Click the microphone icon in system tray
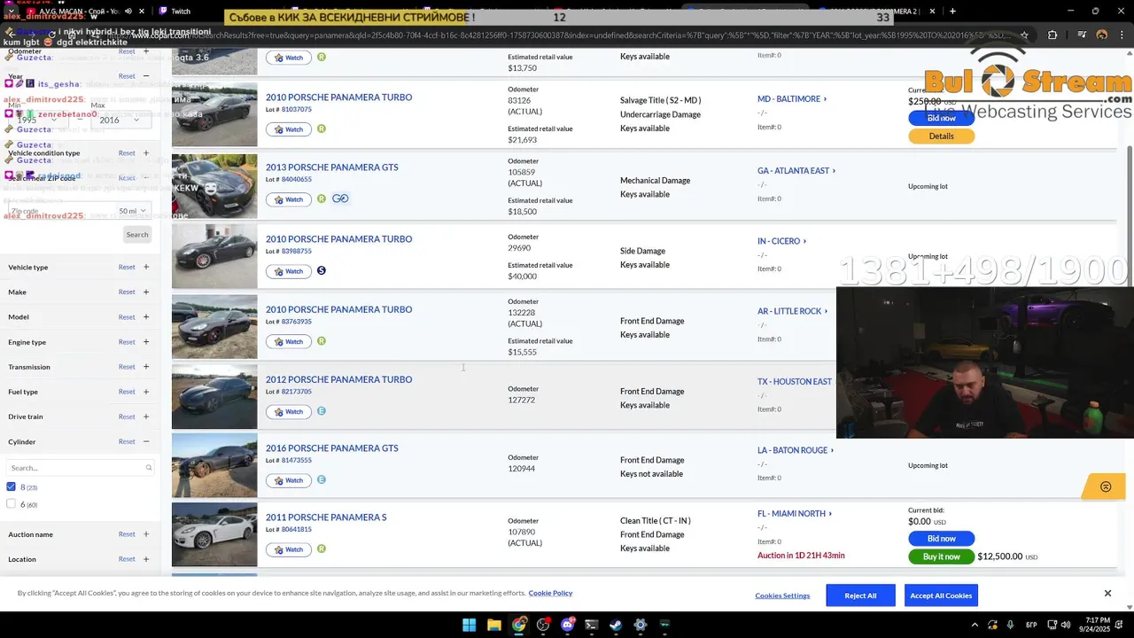 click(1012, 625)
